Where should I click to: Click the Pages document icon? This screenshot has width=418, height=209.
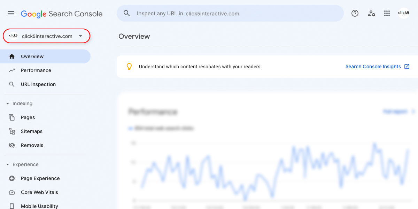tap(12, 117)
